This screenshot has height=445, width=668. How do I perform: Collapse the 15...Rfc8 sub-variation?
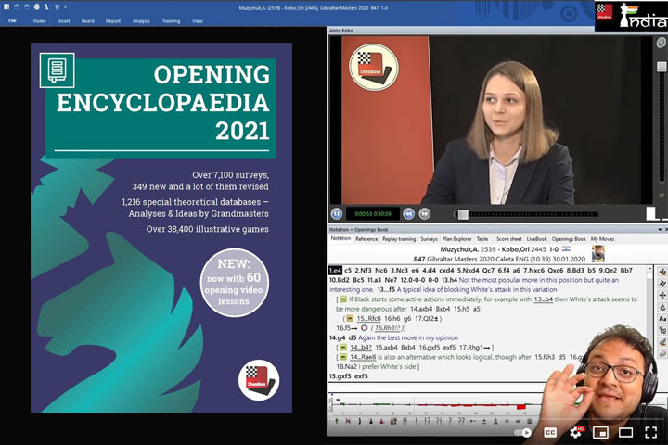coord(350,318)
